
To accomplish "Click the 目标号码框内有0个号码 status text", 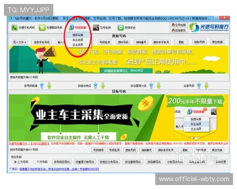I will (x=24, y=150).
